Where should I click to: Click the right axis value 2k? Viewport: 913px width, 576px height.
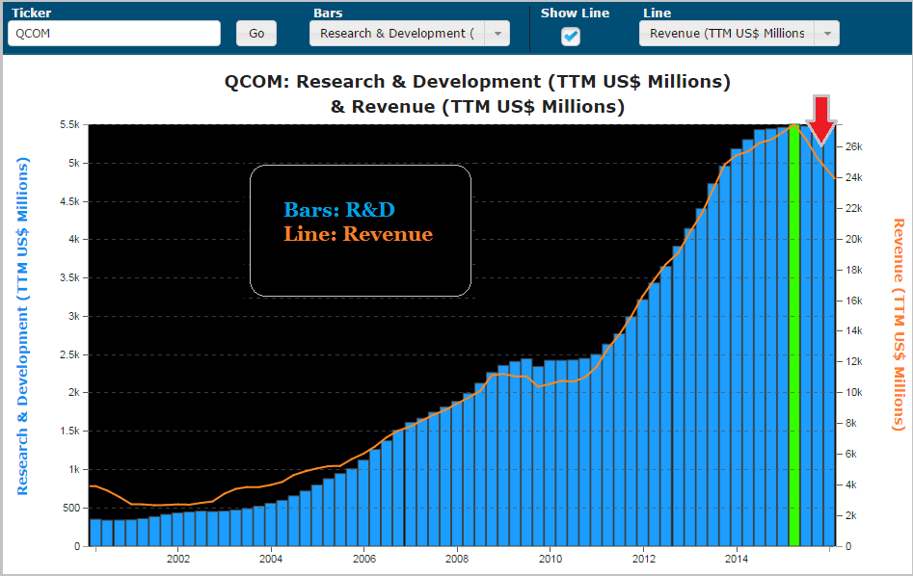pos(850,515)
